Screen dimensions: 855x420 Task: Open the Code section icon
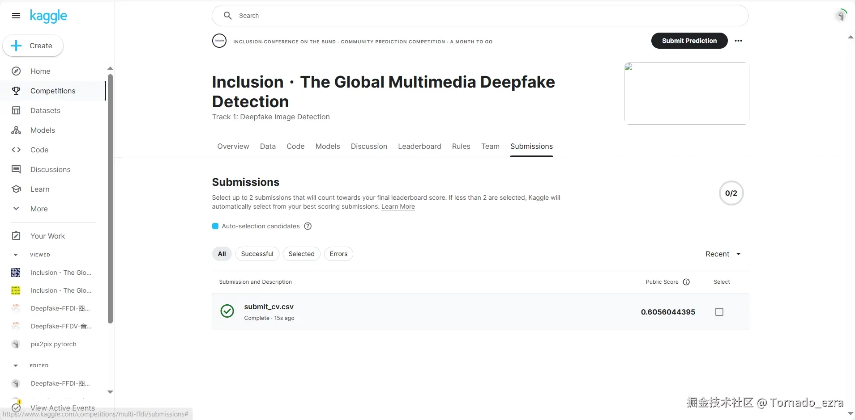click(x=16, y=150)
